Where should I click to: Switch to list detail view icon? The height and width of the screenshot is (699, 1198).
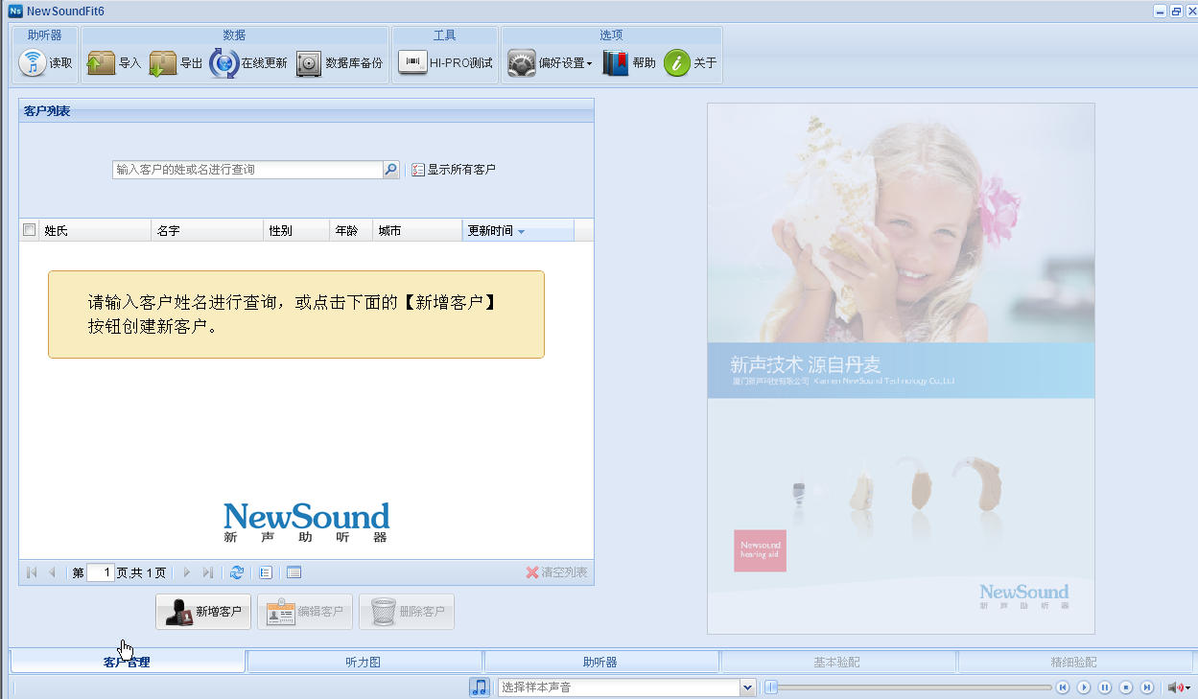[x=266, y=572]
